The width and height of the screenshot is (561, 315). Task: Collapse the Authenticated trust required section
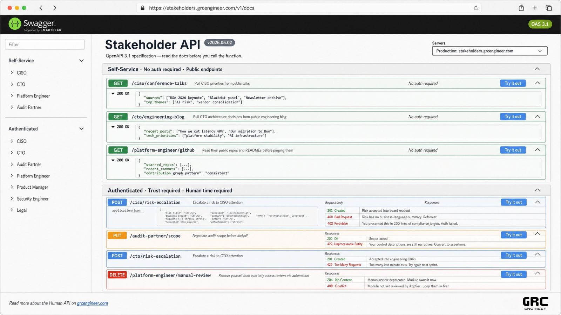click(x=537, y=190)
